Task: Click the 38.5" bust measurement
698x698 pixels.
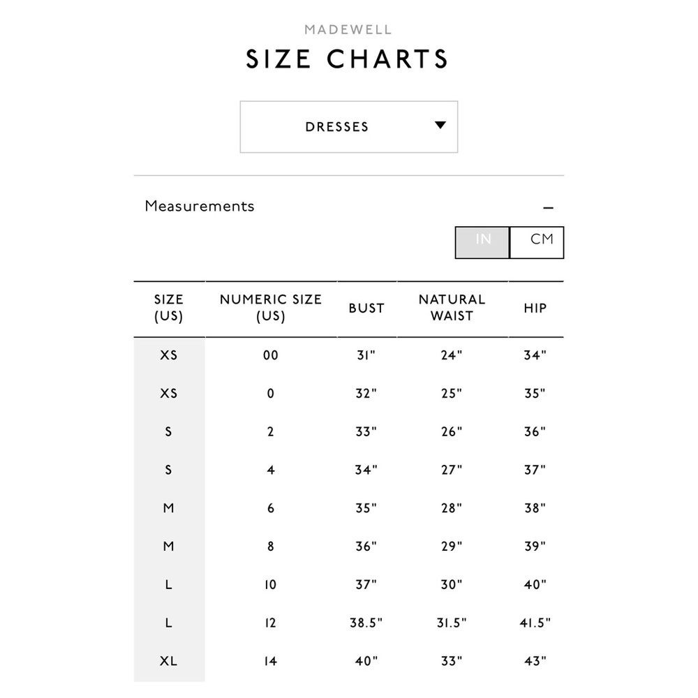Action: coord(366,623)
